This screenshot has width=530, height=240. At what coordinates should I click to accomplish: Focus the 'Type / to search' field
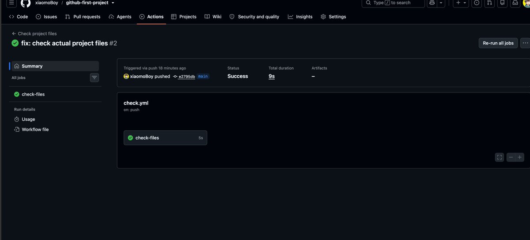[x=393, y=3]
